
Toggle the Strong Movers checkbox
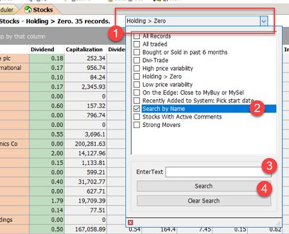tap(137, 124)
